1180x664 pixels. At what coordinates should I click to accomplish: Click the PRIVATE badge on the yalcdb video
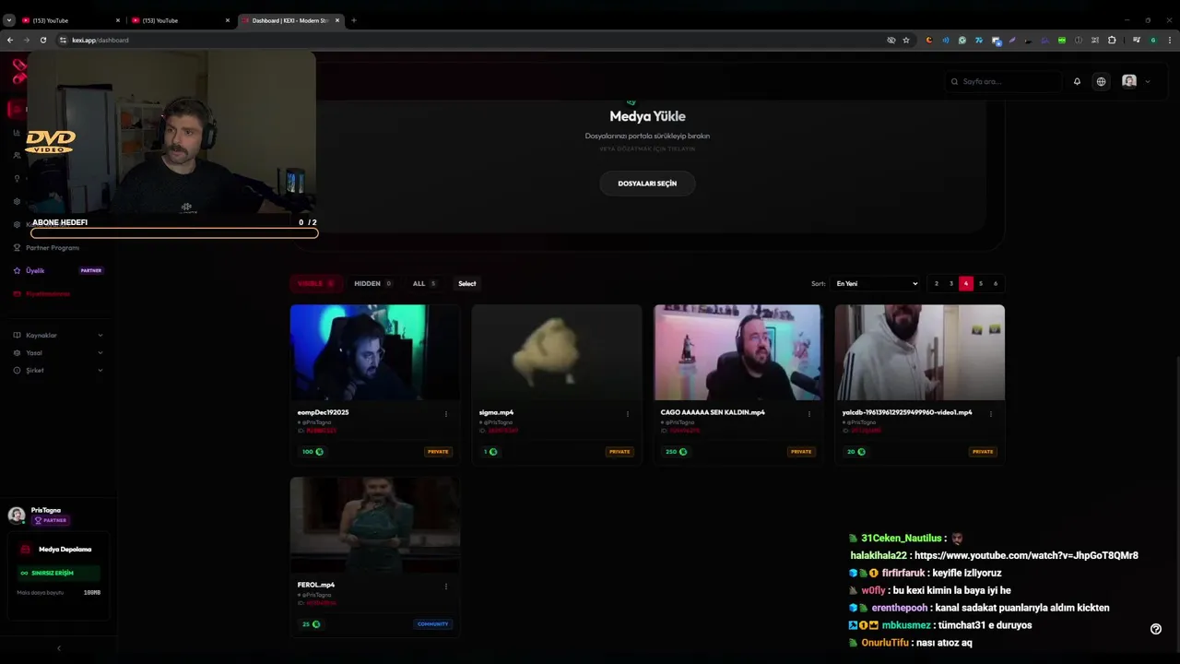[983, 452]
